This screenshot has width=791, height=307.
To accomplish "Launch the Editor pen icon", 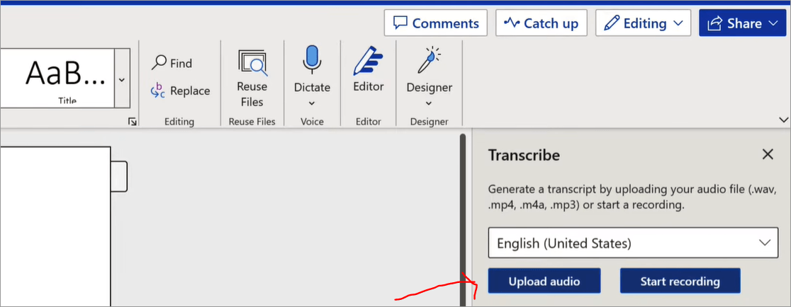I will coord(369,60).
